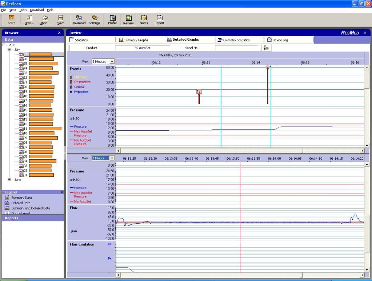
Task: Collapse the 2011 tree node
Action: point(4,45)
